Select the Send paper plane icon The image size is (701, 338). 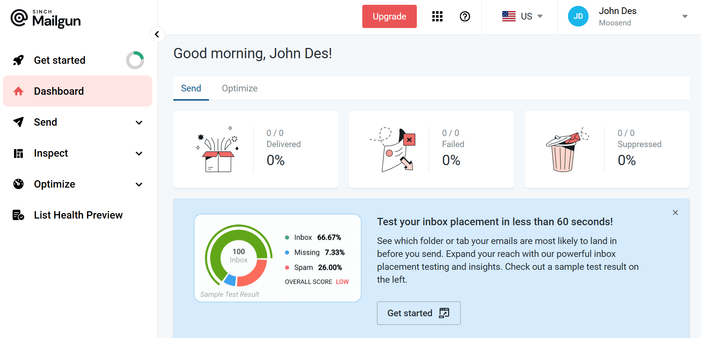click(x=18, y=122)
